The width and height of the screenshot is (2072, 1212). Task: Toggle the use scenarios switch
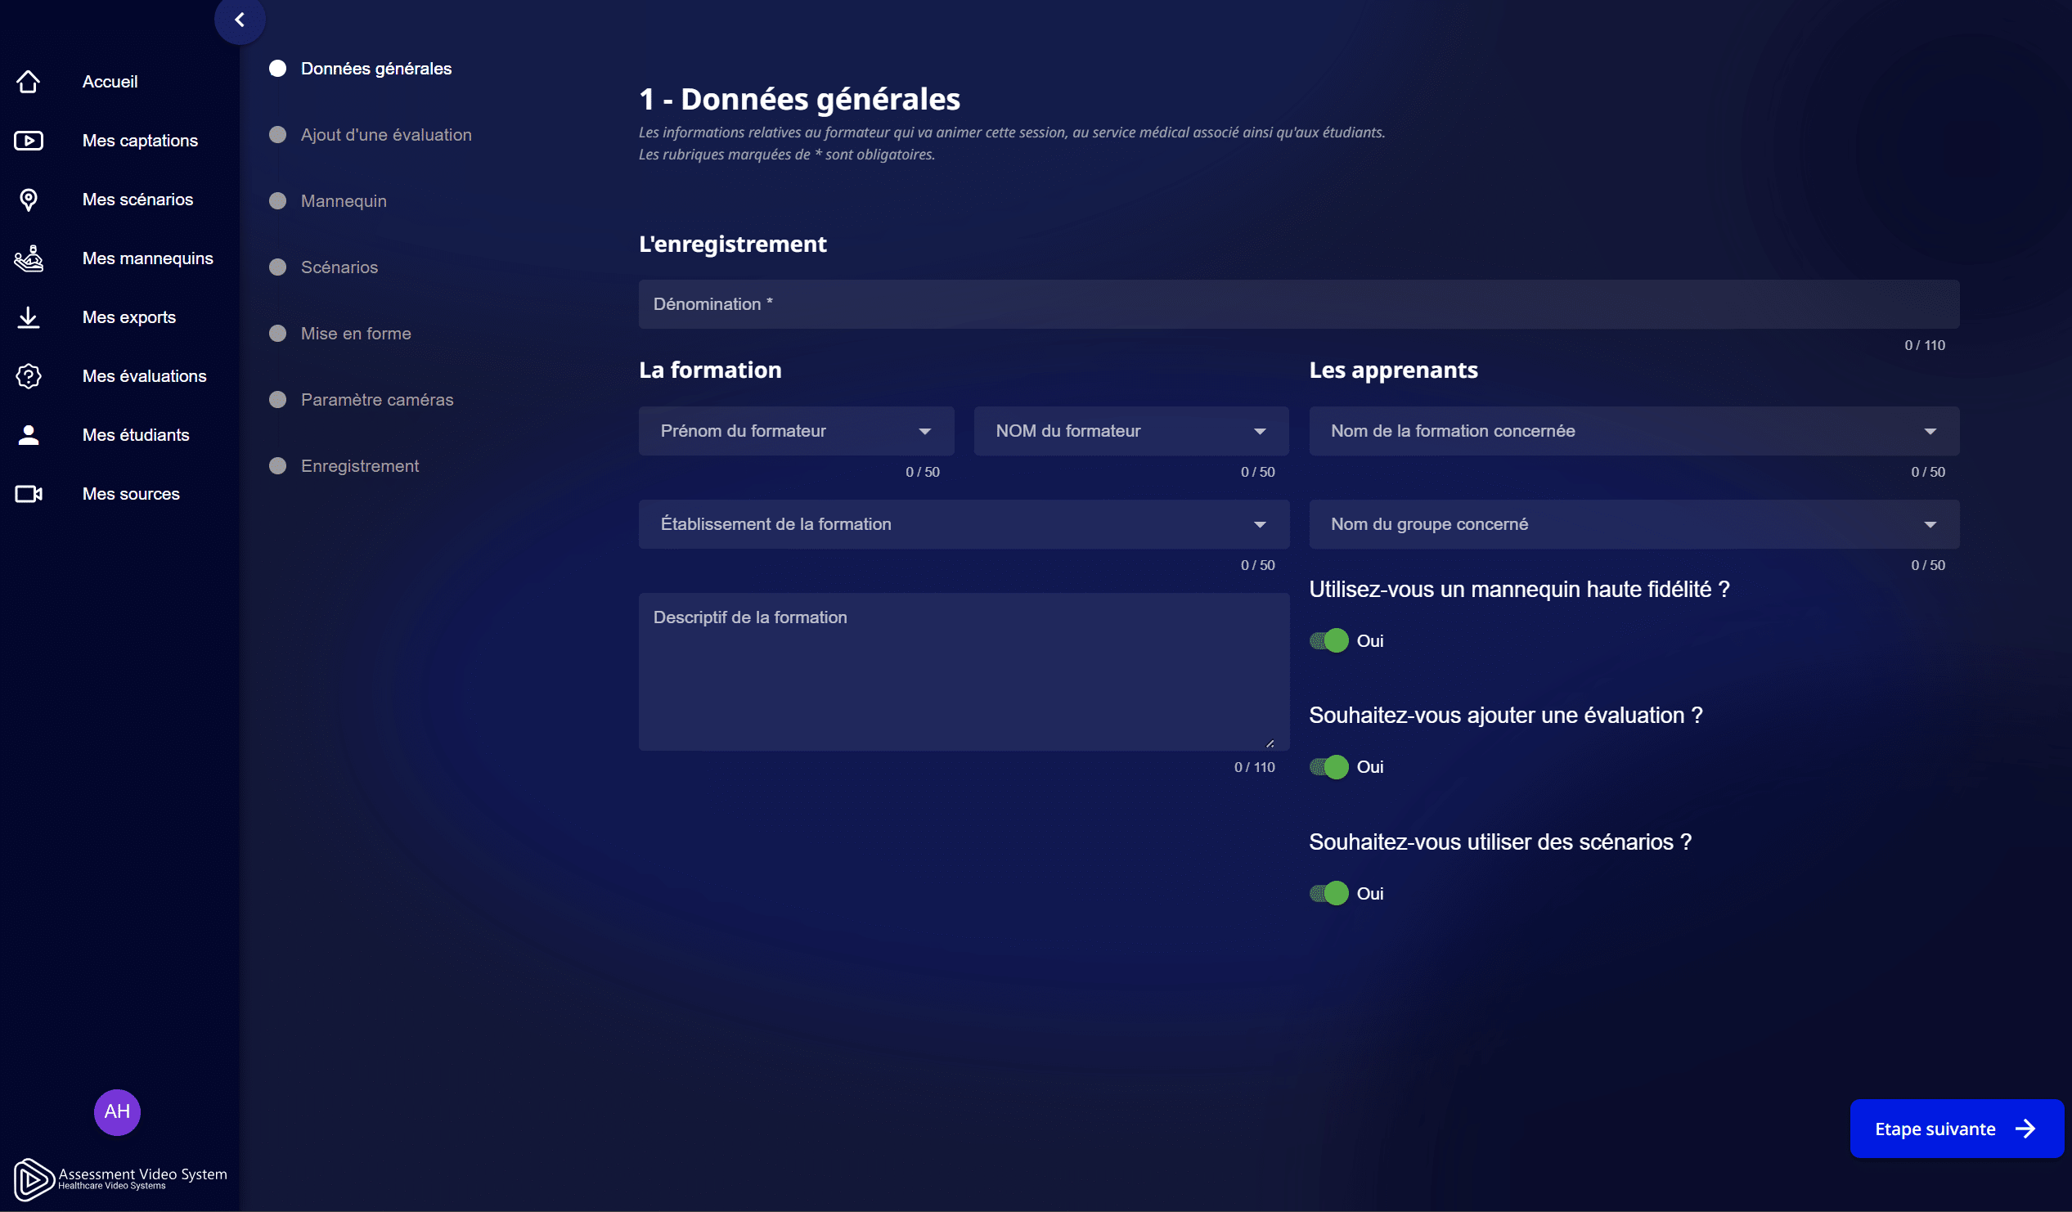(x=1328, y=894)
